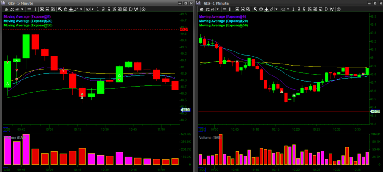Open the chart style dropdown arrow in the 5 Minute toolbar
Viewport: 383px width, 172px height.
pyautogui.click(x=23, y=9)
